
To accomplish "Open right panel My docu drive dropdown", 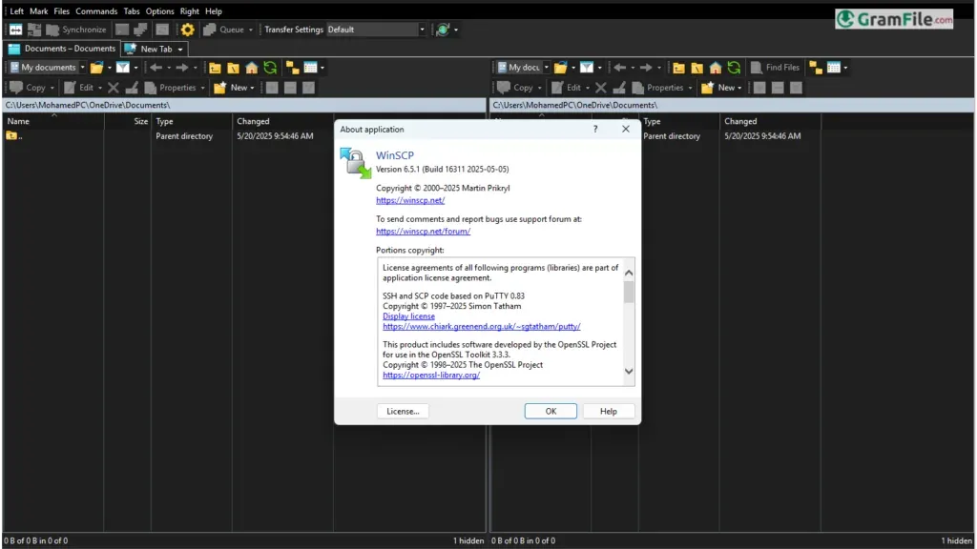I will (x=547, y=68).
